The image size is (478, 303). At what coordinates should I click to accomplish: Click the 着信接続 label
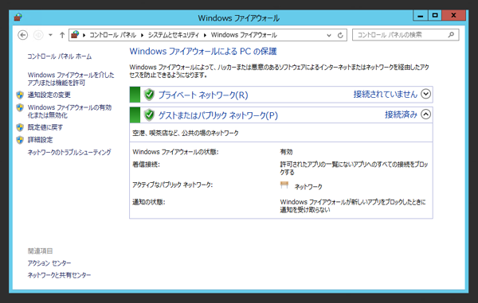tap(146, 165)
